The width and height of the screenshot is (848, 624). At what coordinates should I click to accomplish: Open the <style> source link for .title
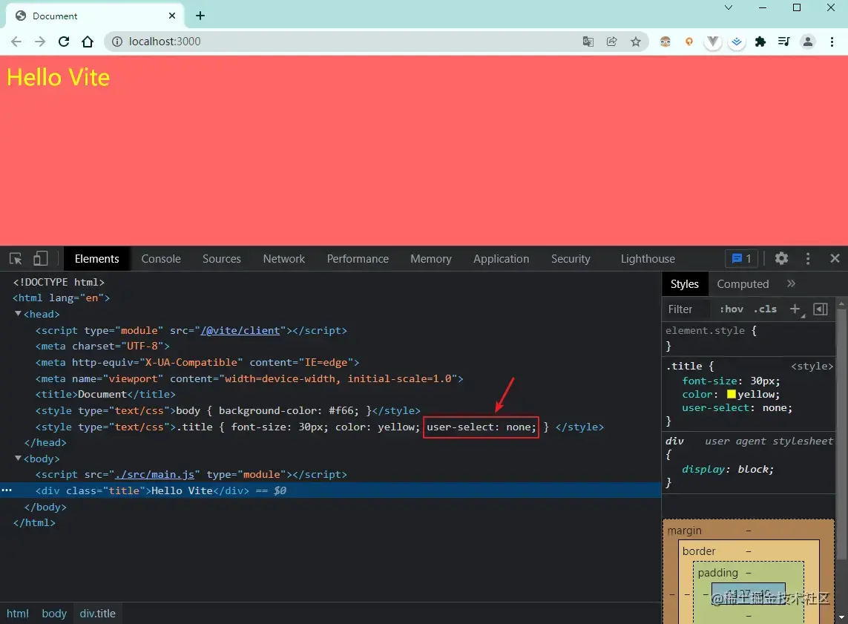[x=812, y=366]
